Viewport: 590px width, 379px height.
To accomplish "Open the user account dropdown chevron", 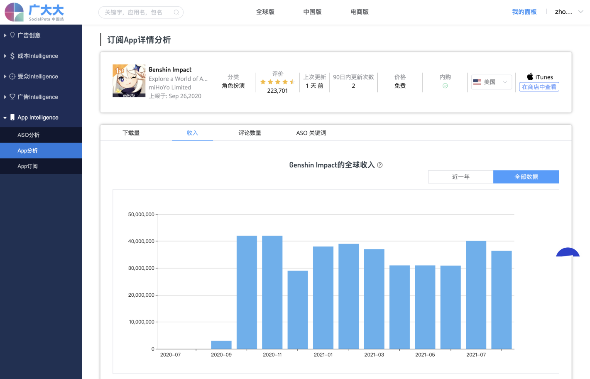I will 581,12.
